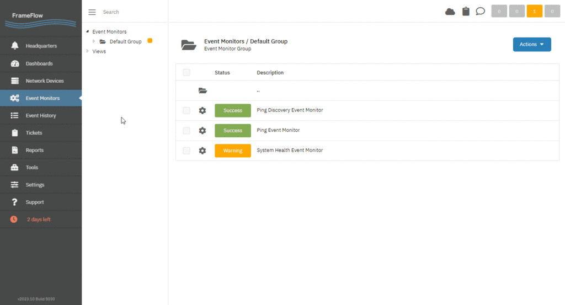
Task: Expand the Default Group tree node
Action: click(x=94, y=41)
